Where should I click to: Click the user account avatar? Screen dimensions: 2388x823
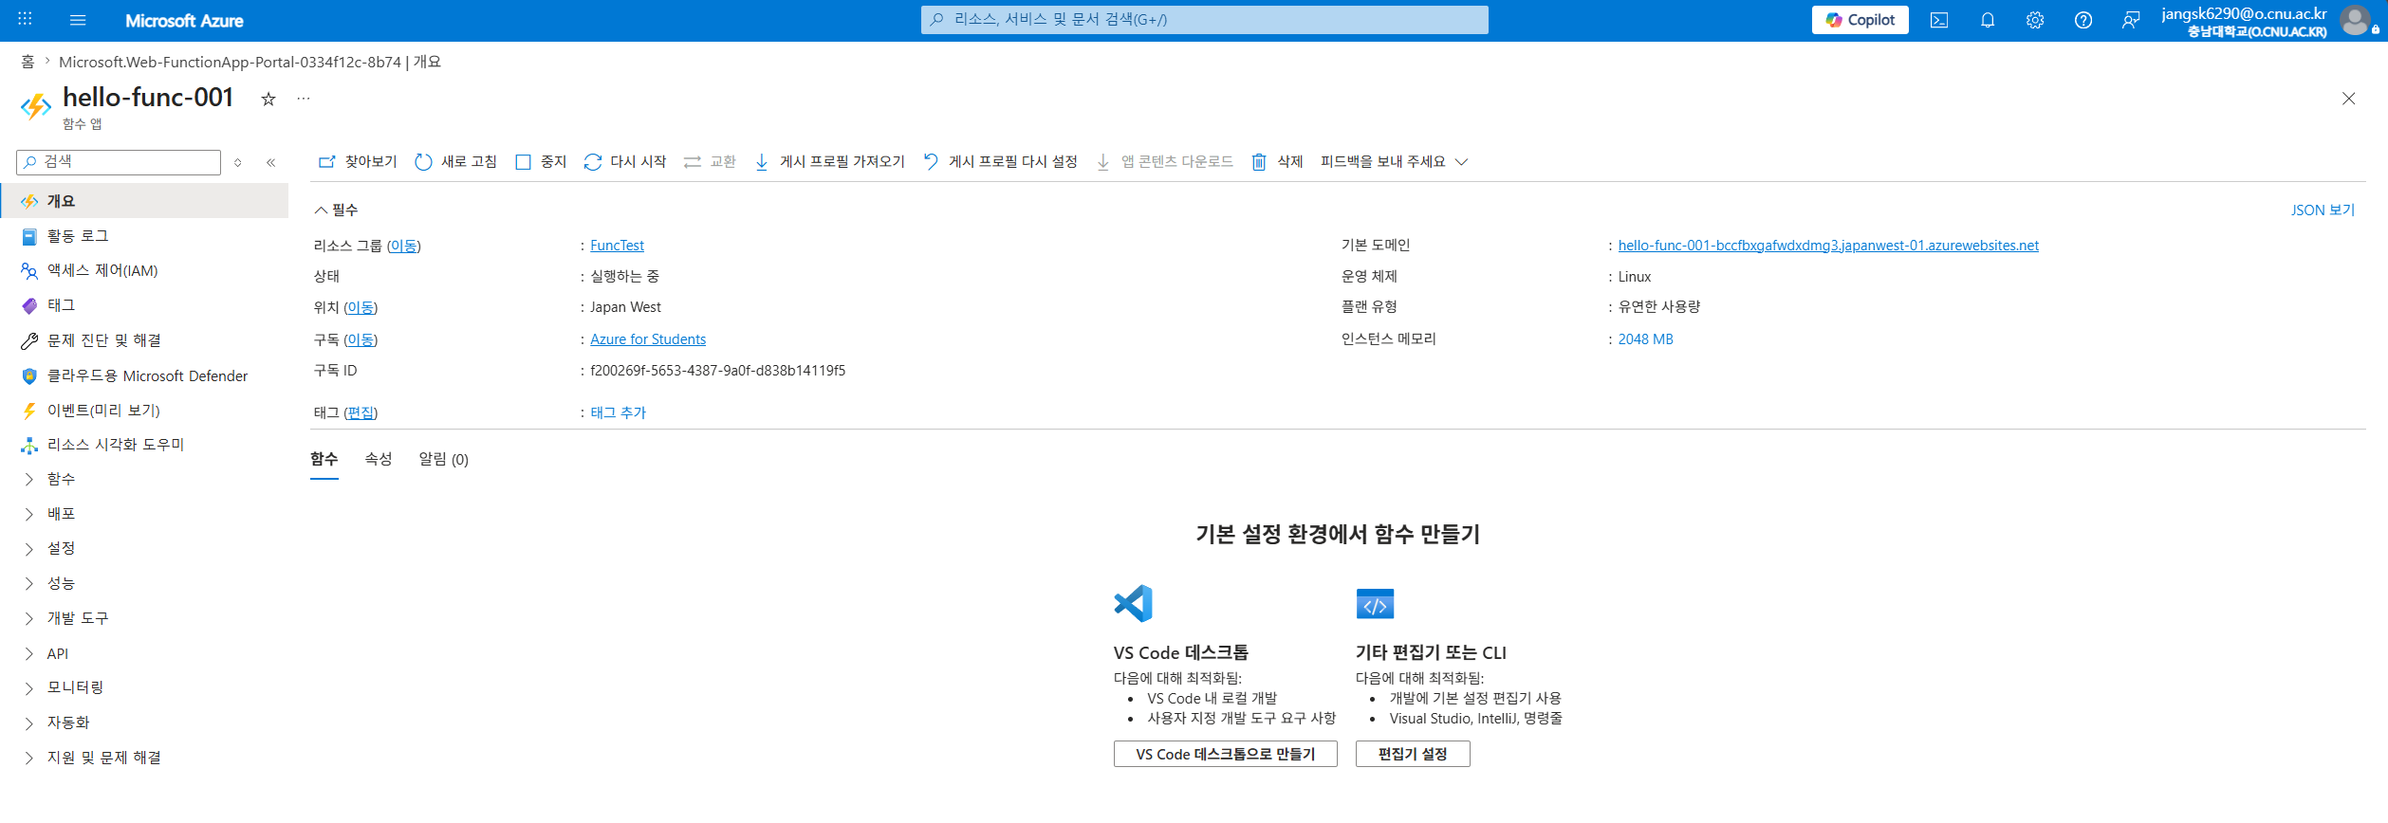(2355, 20)
